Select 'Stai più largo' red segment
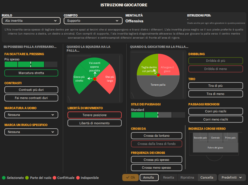 point(109,79)
